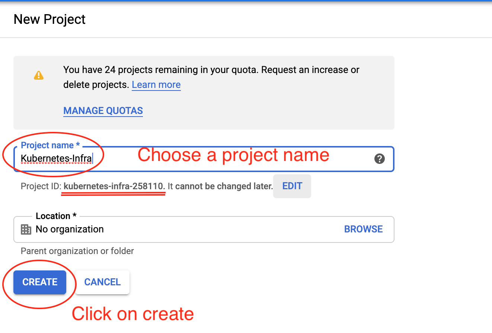Click the organization building icon
The height and width of the screenshot is (333, 492).
coord(26,229)
